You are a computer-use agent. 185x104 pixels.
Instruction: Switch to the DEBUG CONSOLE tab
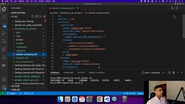click(x=97, y=73)
